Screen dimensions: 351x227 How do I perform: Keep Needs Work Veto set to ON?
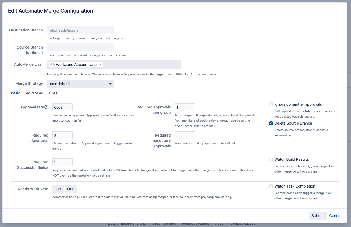[x=58, y=189]
